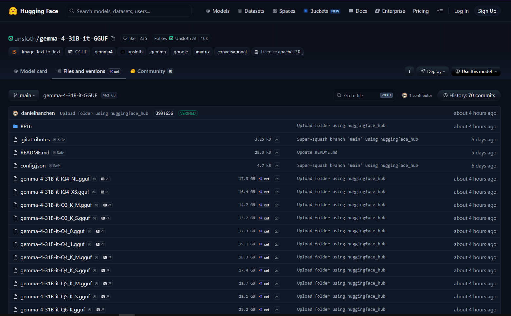Open the unsloth owner link in the title
This screenshot has height=316, width=511.
tap(25, 38)
